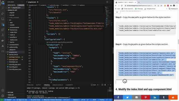179x101 pixels.
Task: Open a new browser tab
Action: pyautogui.click(x=139, y=2)
